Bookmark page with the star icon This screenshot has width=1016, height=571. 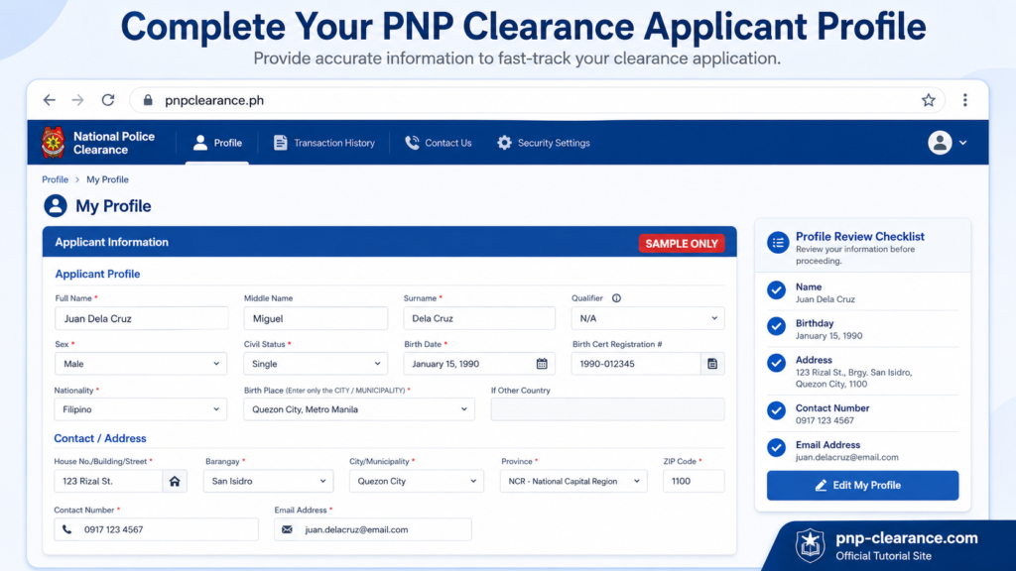click(x=929, y=100)
